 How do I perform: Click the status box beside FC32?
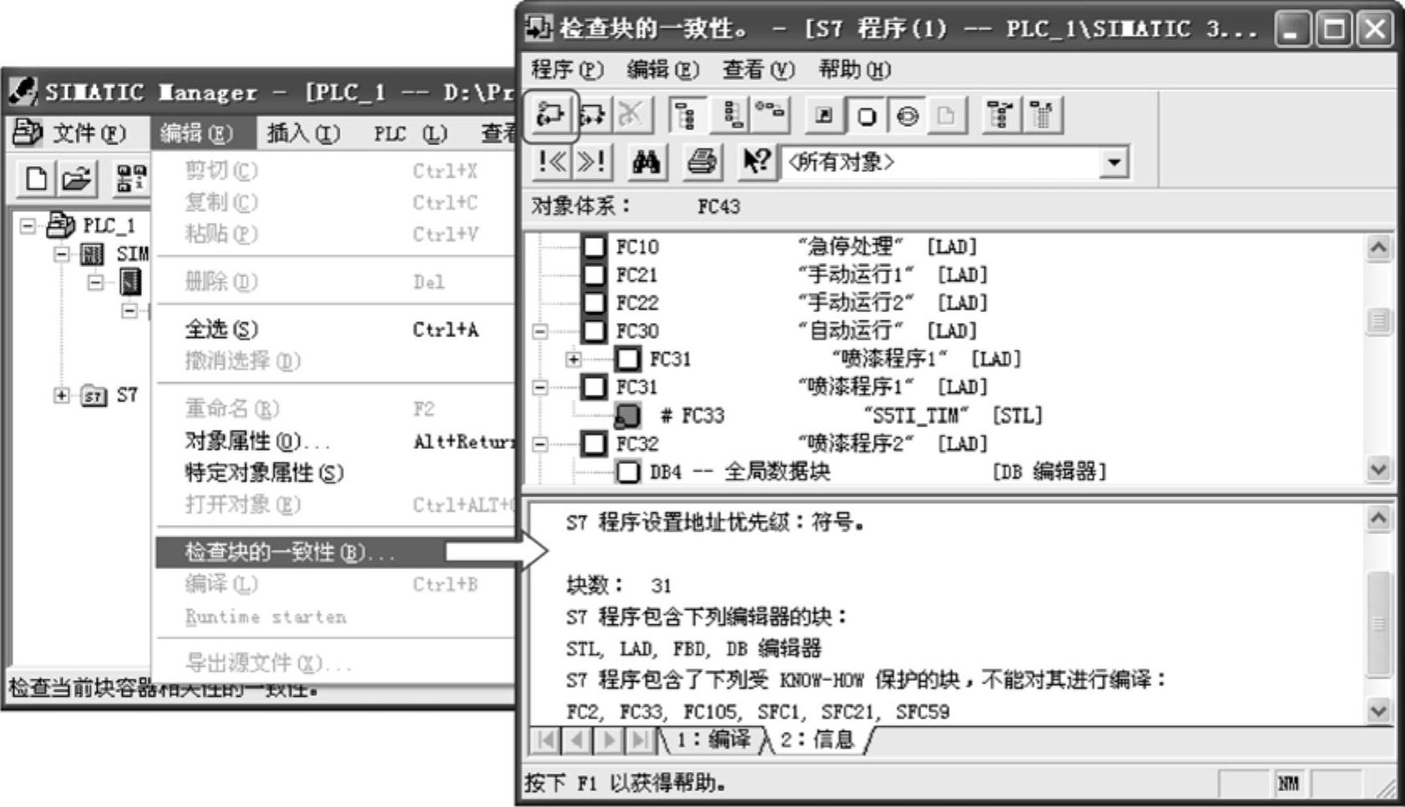coord(594,444)
